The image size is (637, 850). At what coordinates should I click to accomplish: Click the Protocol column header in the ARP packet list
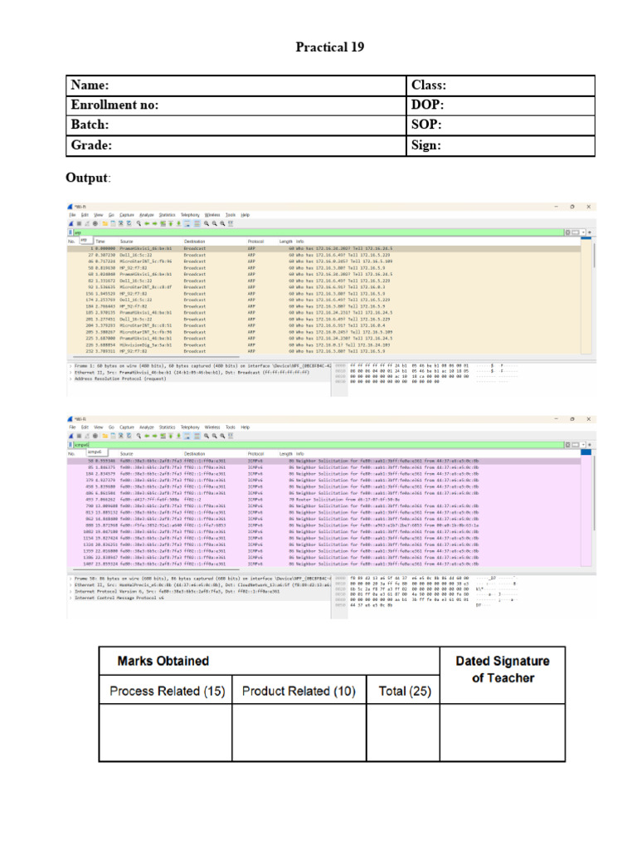pyautogui.click(x=255, y=242)
